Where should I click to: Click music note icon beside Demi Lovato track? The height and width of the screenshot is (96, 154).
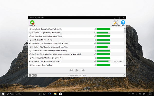30,65
